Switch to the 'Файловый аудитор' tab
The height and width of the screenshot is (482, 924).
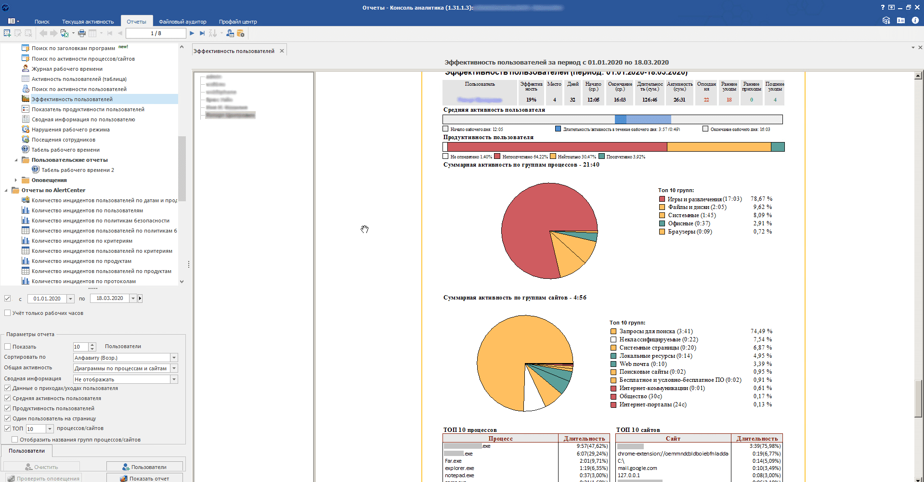click(182, 22)
